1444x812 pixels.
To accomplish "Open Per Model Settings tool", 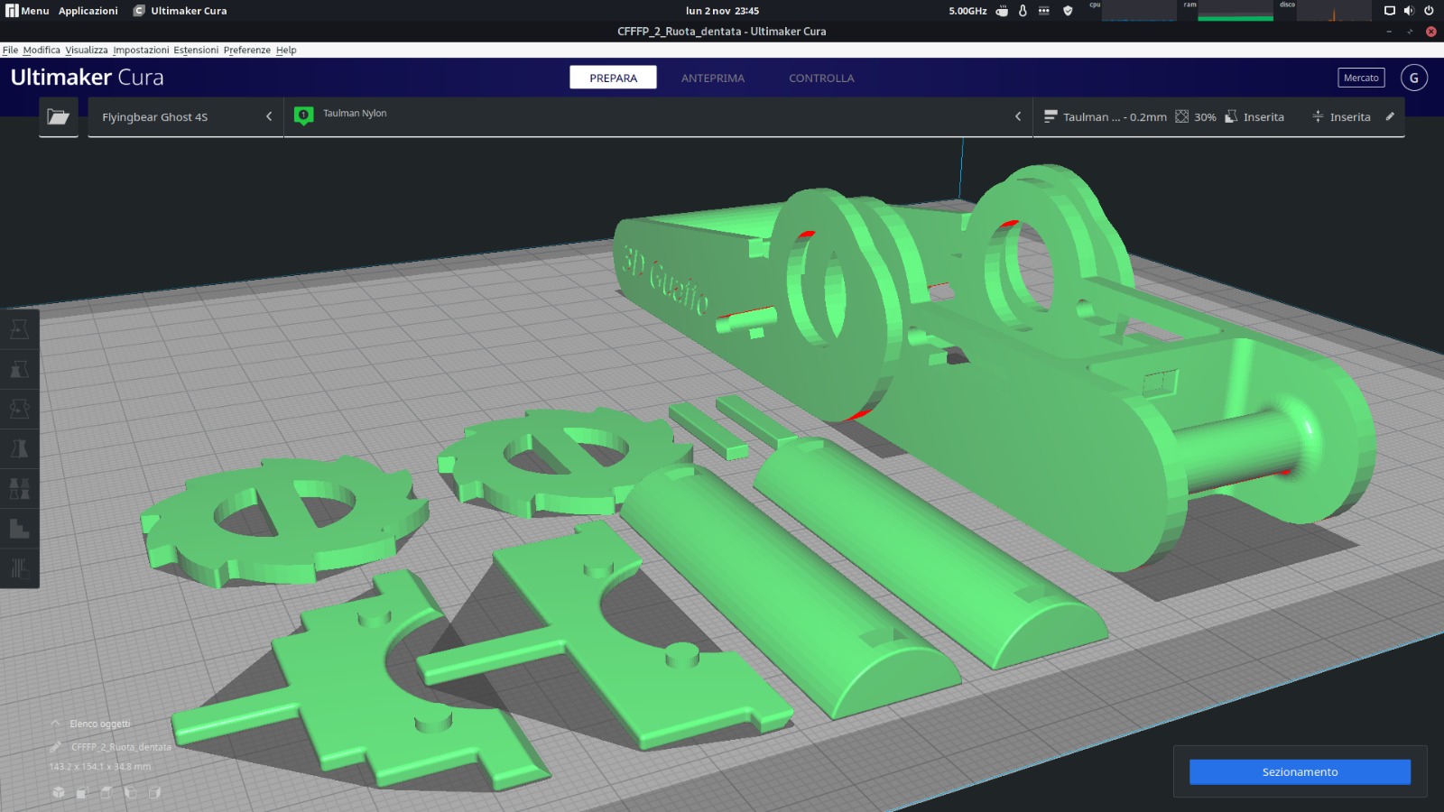I will pyautogui.click(x=19, y=488).
